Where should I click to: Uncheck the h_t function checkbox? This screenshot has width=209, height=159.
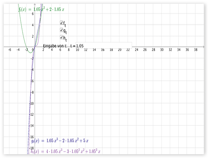pyautogui.click(x=61, y=37)
